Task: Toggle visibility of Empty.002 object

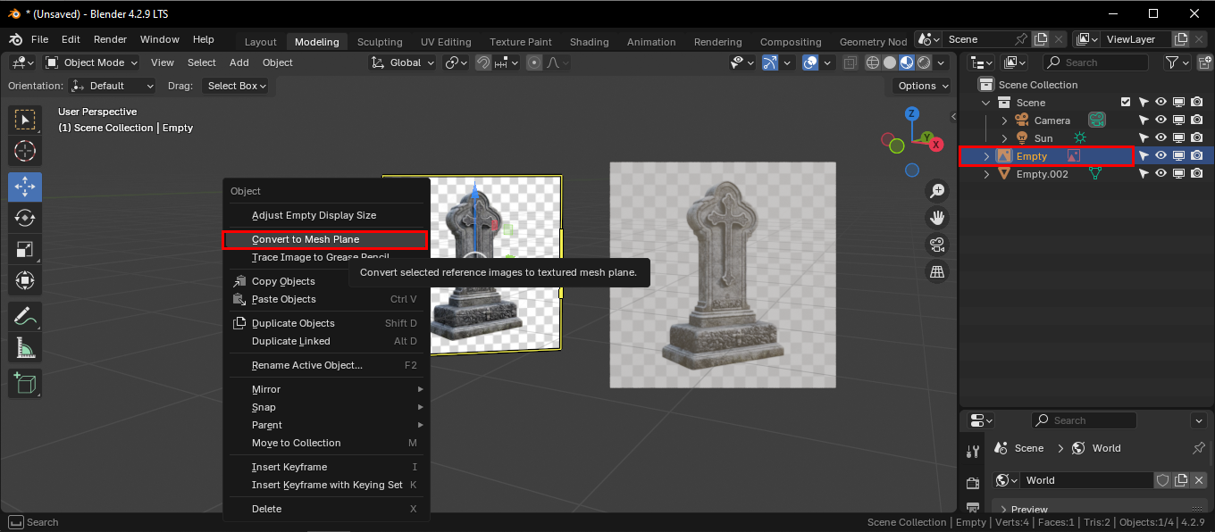Action: [x=1161, y=174]
